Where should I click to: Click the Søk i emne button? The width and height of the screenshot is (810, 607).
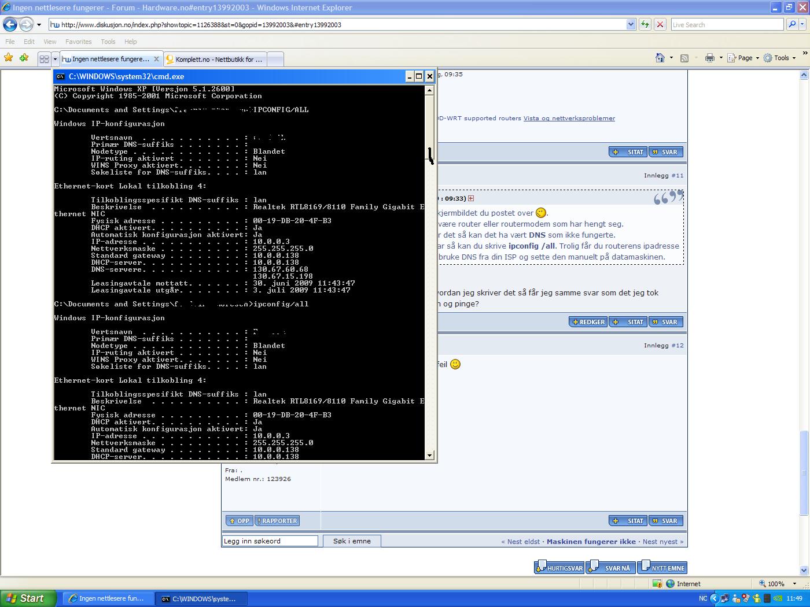tap(352, 541)
